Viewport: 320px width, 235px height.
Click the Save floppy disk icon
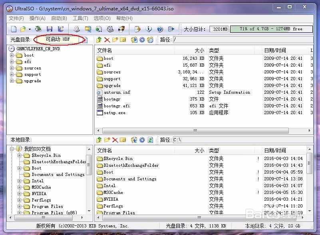click(x=50, y=29)
